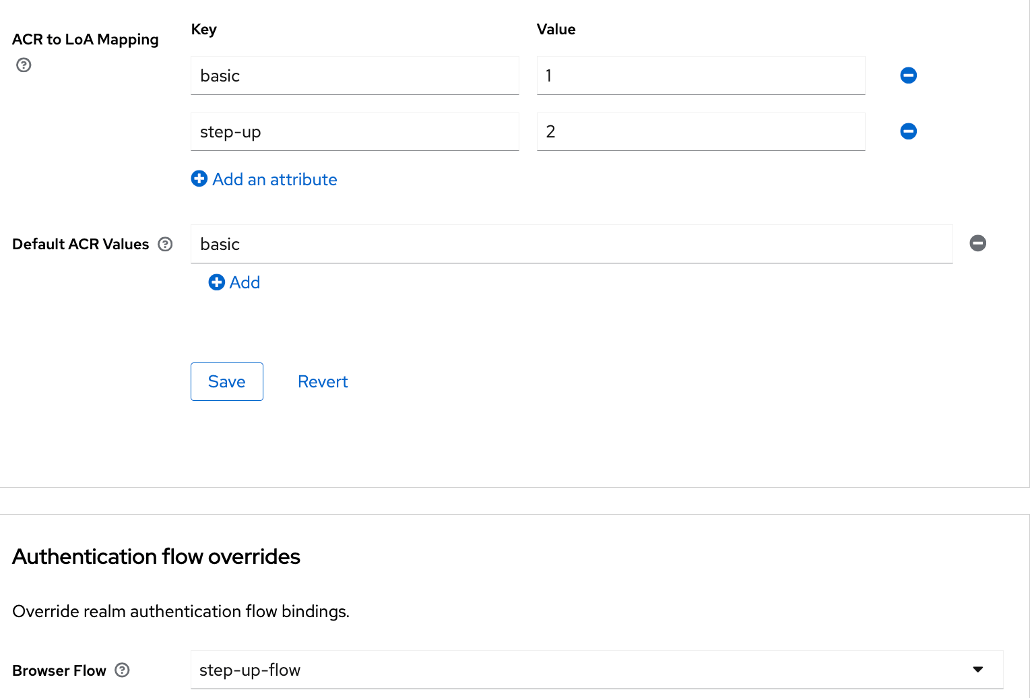
Task: Remove the step-up key-value mapping row
Action: [x=908, y=131]
